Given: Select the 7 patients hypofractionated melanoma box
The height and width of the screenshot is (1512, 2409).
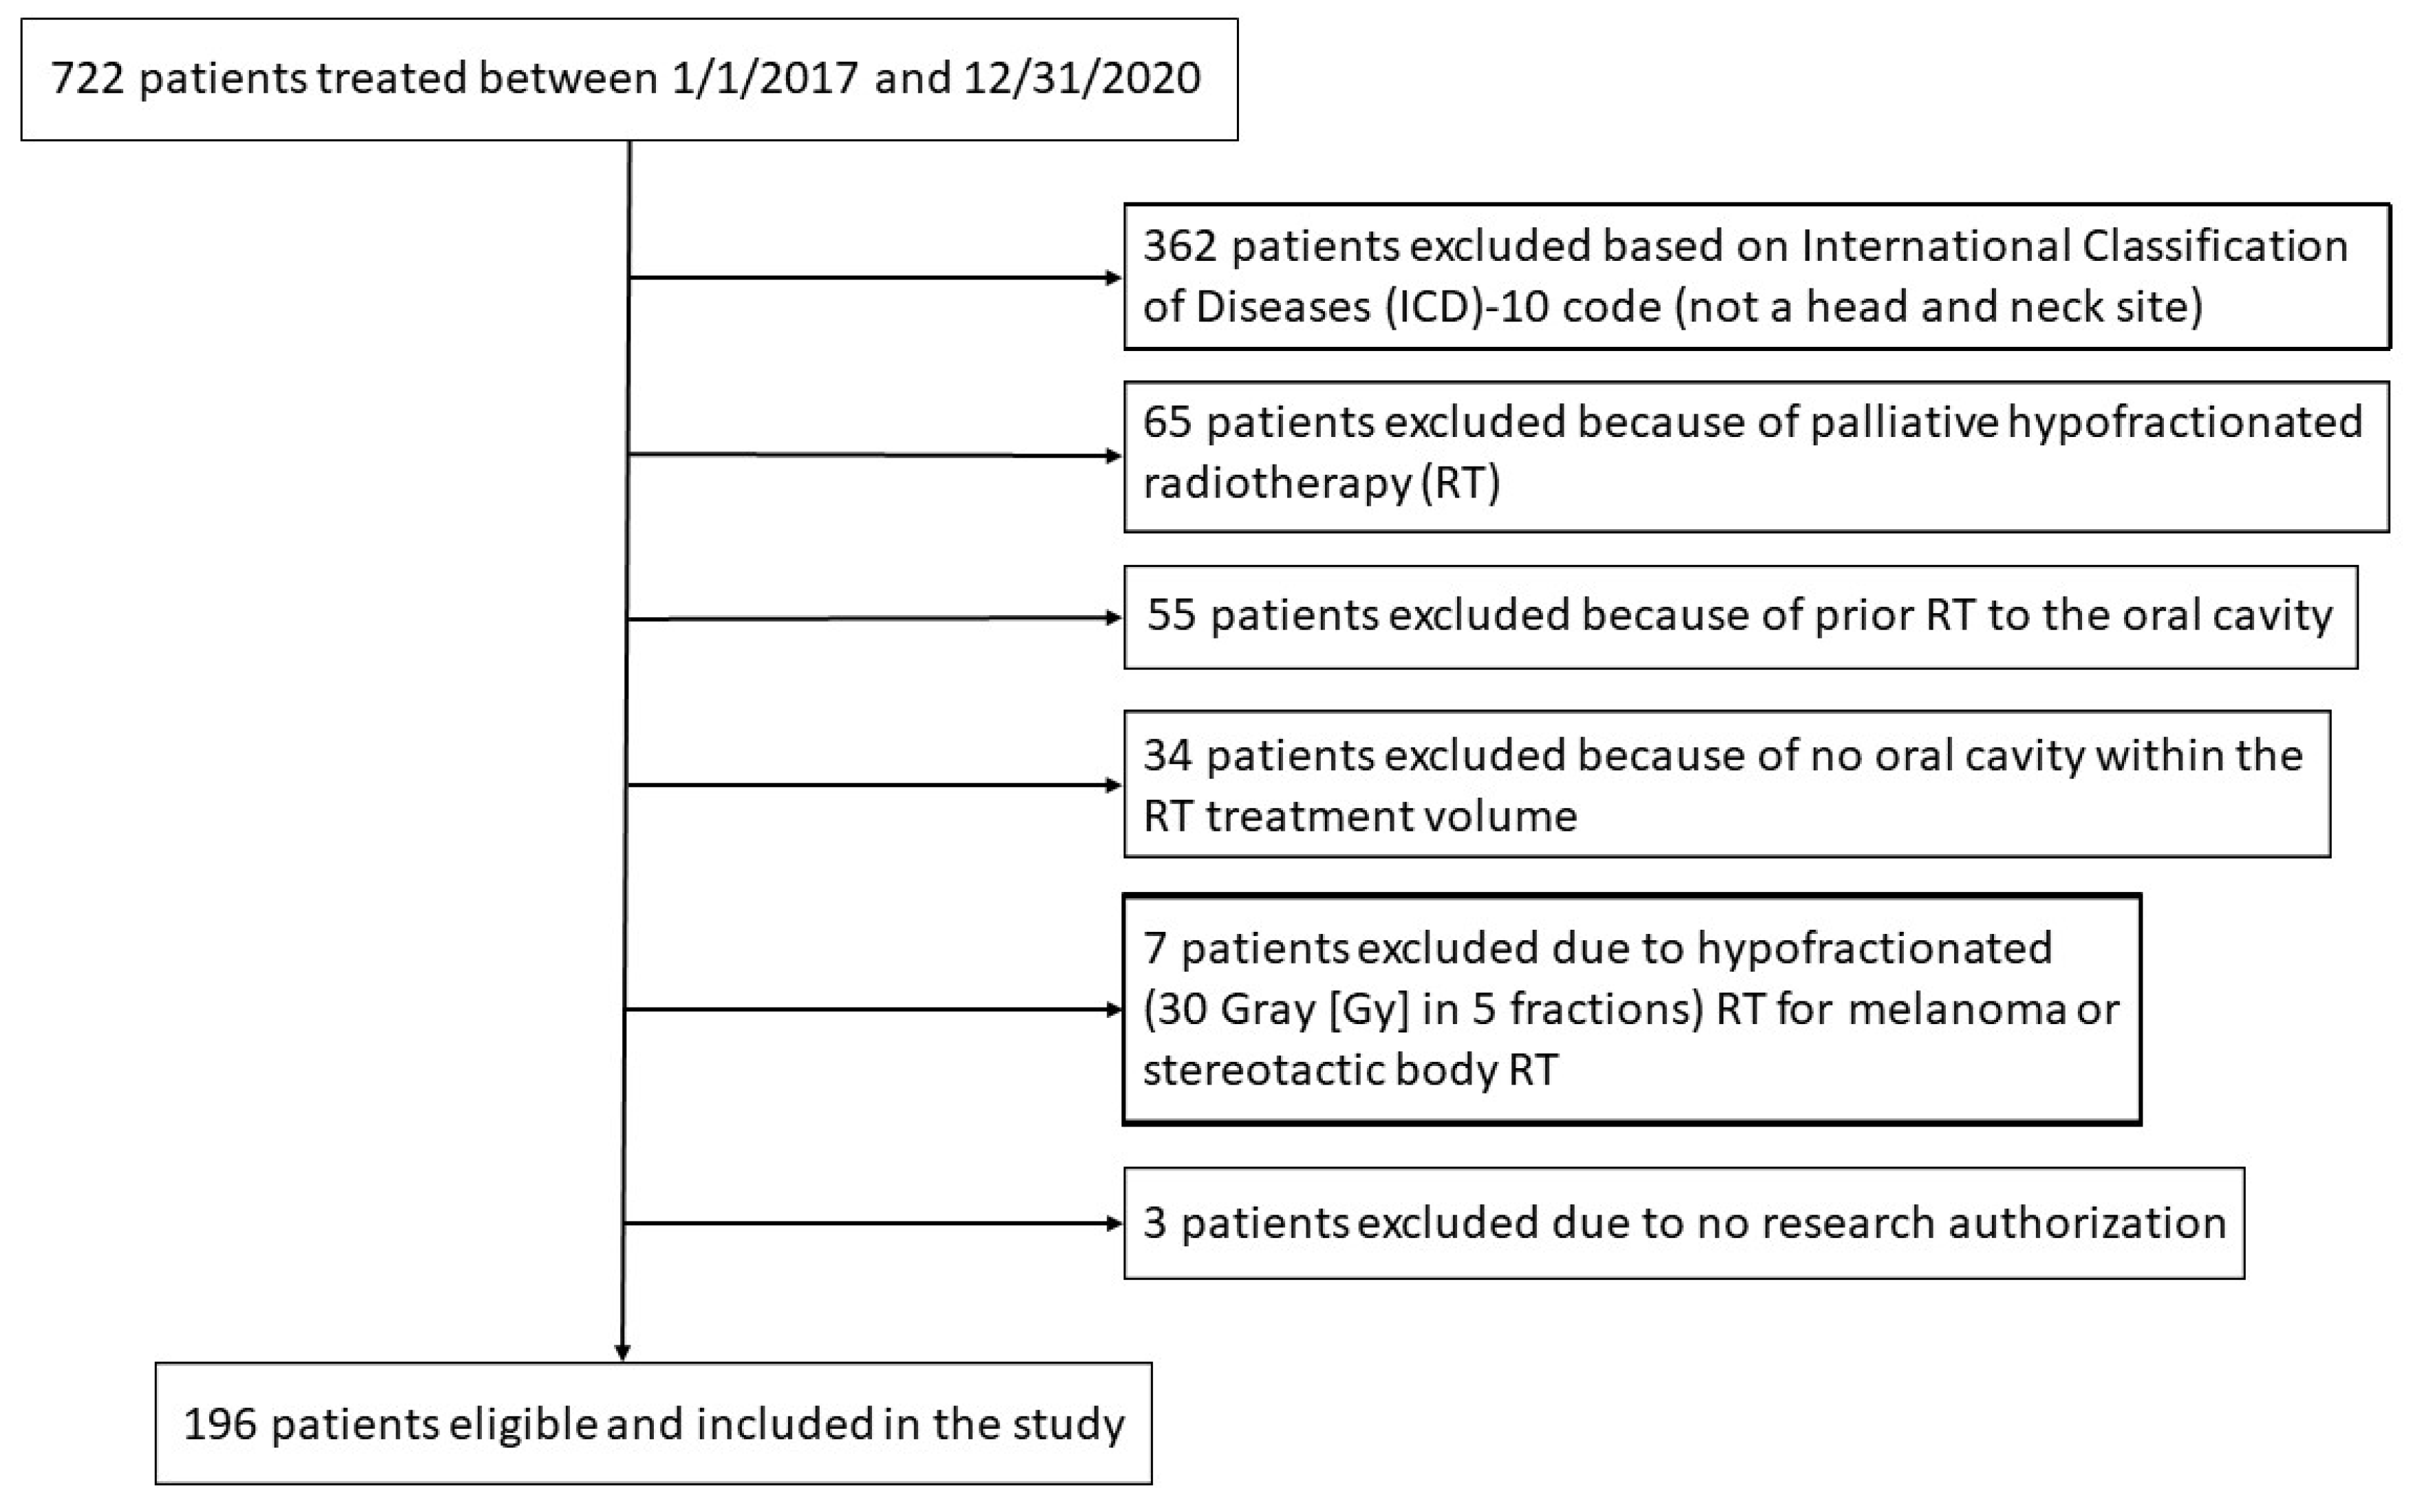Looking at the screenshot, I should click(x=1631, y=1008).
